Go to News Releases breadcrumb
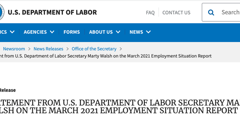This screenshot has height=121, width=240. click(x=48, y=49)
